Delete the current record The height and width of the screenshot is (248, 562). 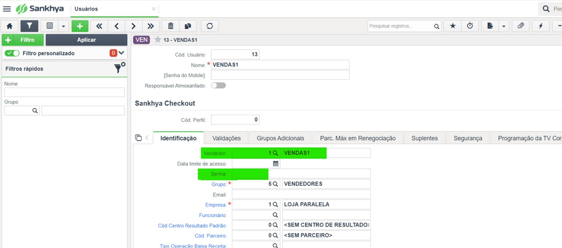coord(171,26)
